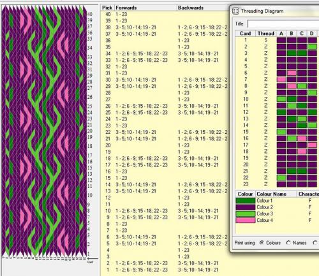The height and width of the screenshot is (276, 319).
Task: Click the Colour 2 purple swatch
Action: pos(246,207)
